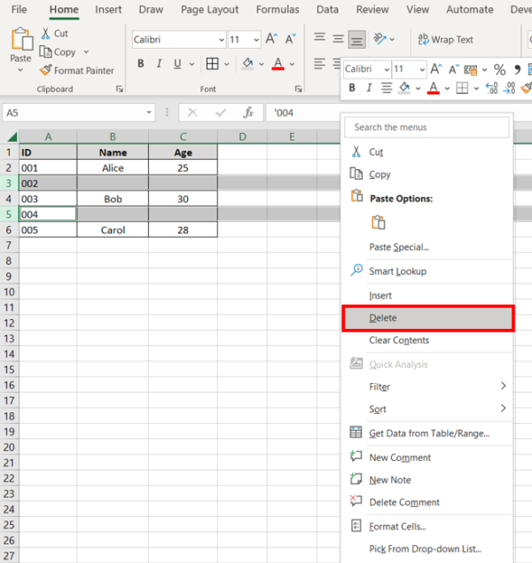Select Format Cells... in the context menu
Screen dimensions: 532x563
click(x=397, y=527)
